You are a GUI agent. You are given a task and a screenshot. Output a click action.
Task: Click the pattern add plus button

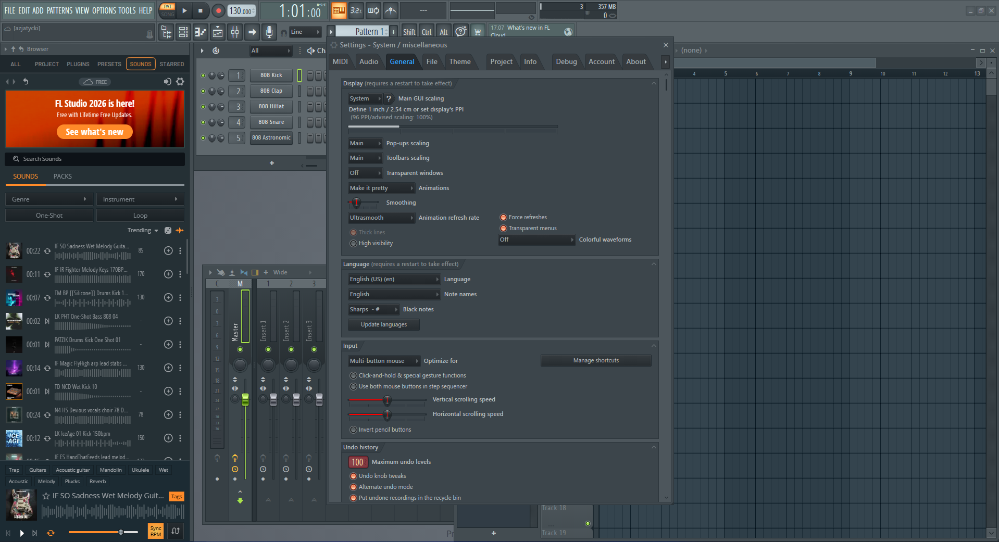pos(394,32)
